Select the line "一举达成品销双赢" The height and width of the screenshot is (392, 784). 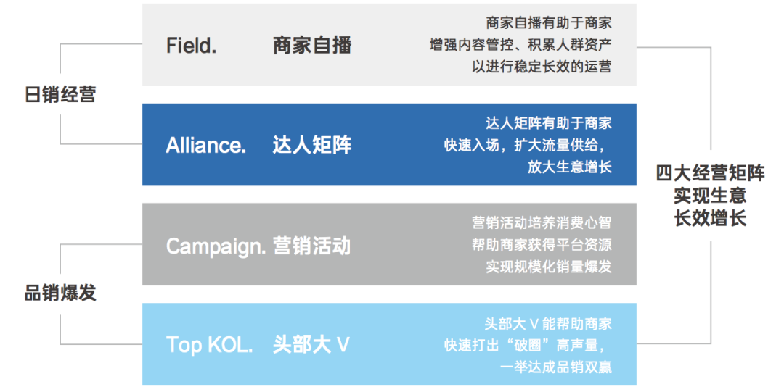(556, 367)
